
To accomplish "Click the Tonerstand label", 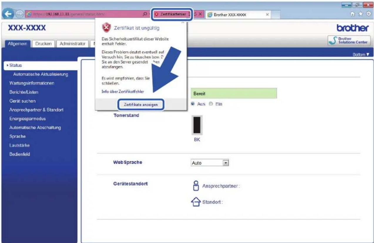I will click(126, 115).
